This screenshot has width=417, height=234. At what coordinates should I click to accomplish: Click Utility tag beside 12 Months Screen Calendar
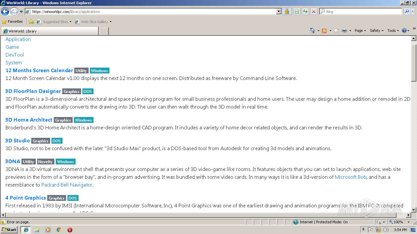81,71
